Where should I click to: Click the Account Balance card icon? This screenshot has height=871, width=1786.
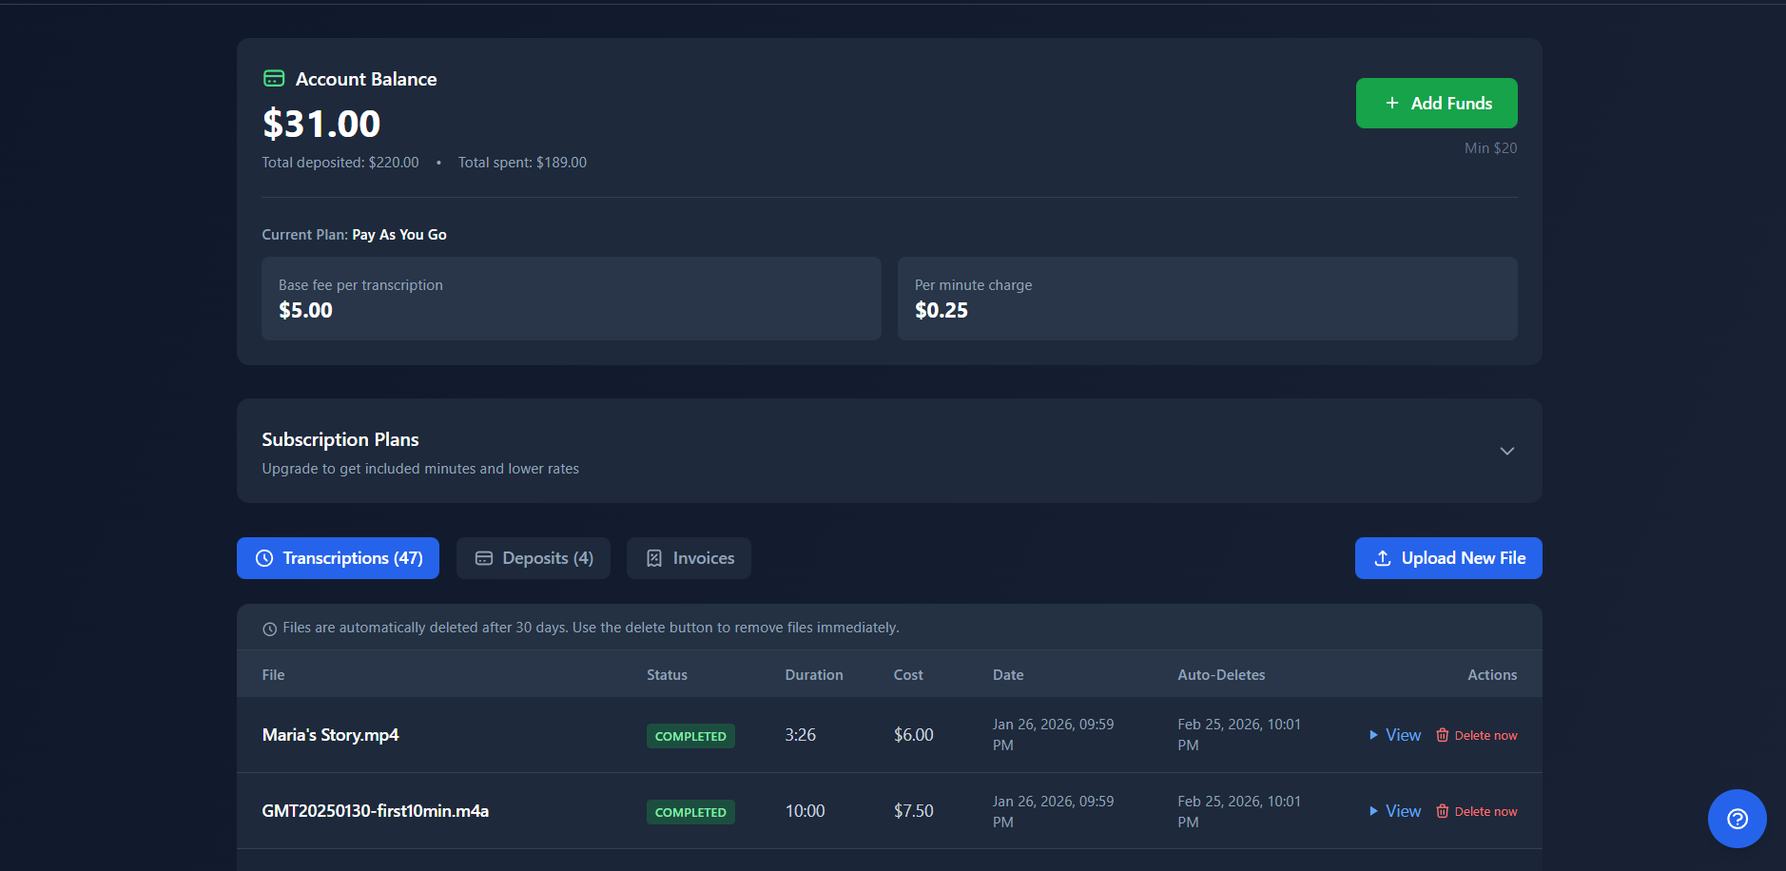274,79
